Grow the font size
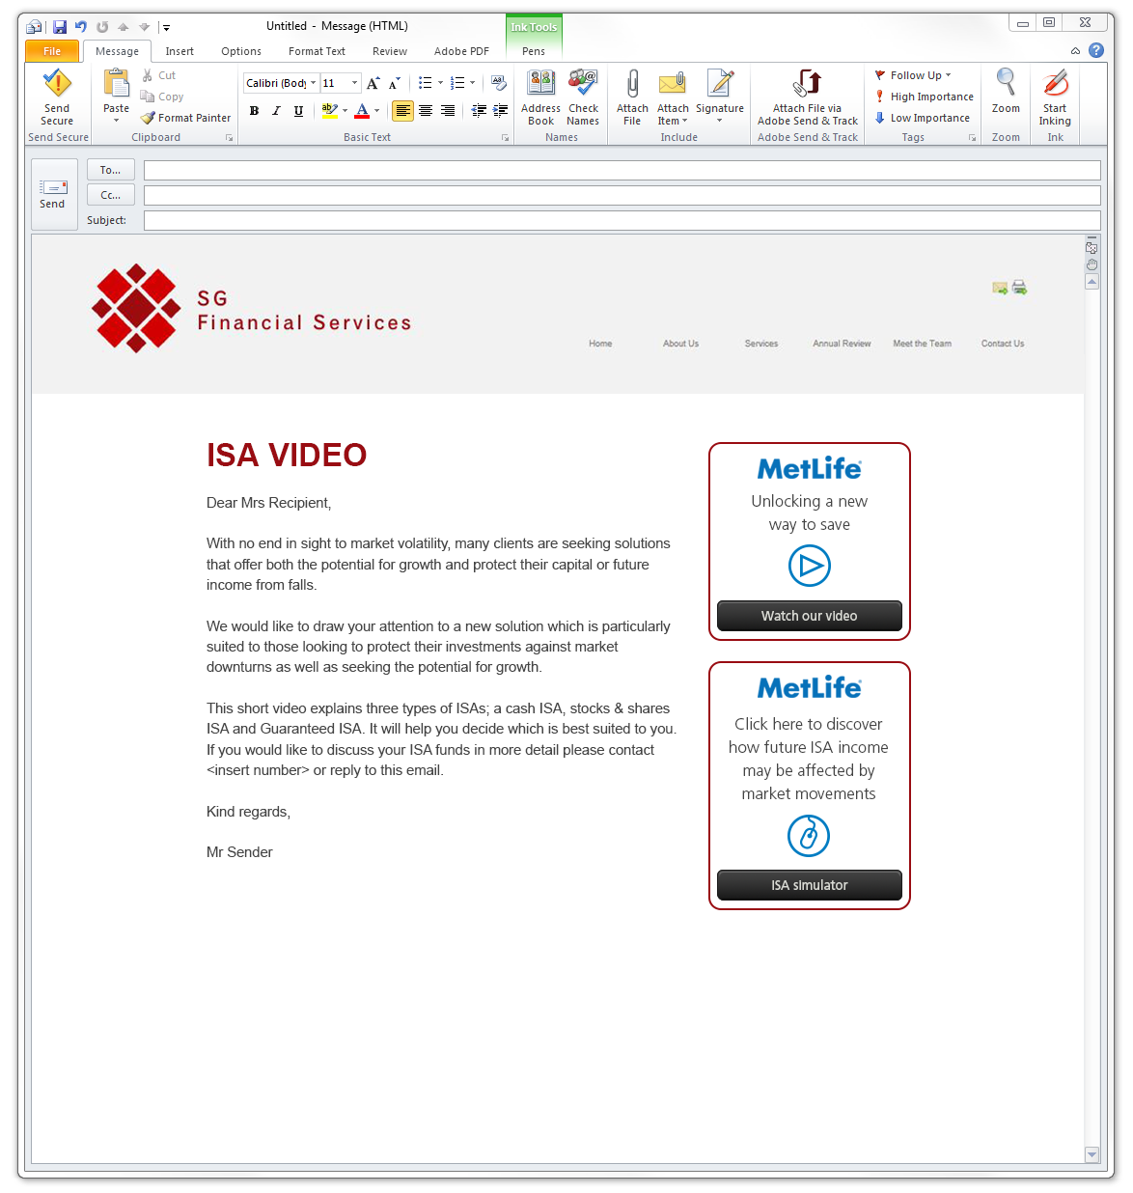The height and width of the screenshot is (1193, 1133). click(x=373, y=83)
